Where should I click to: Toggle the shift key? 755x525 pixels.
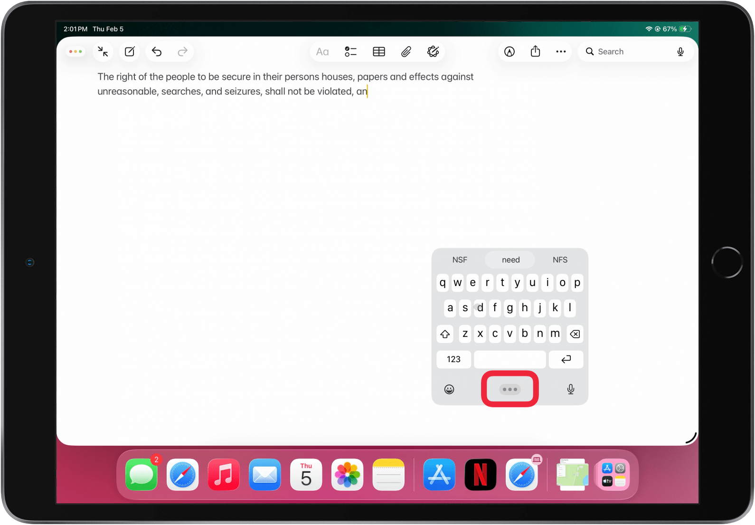coord(445,334)
